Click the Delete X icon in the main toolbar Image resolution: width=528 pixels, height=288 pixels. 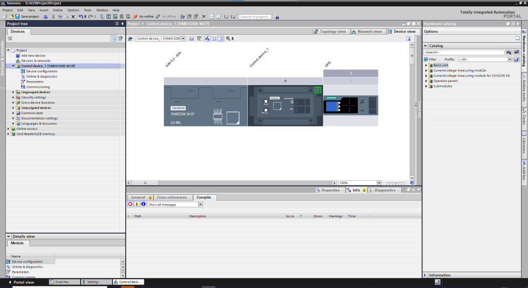73,17
